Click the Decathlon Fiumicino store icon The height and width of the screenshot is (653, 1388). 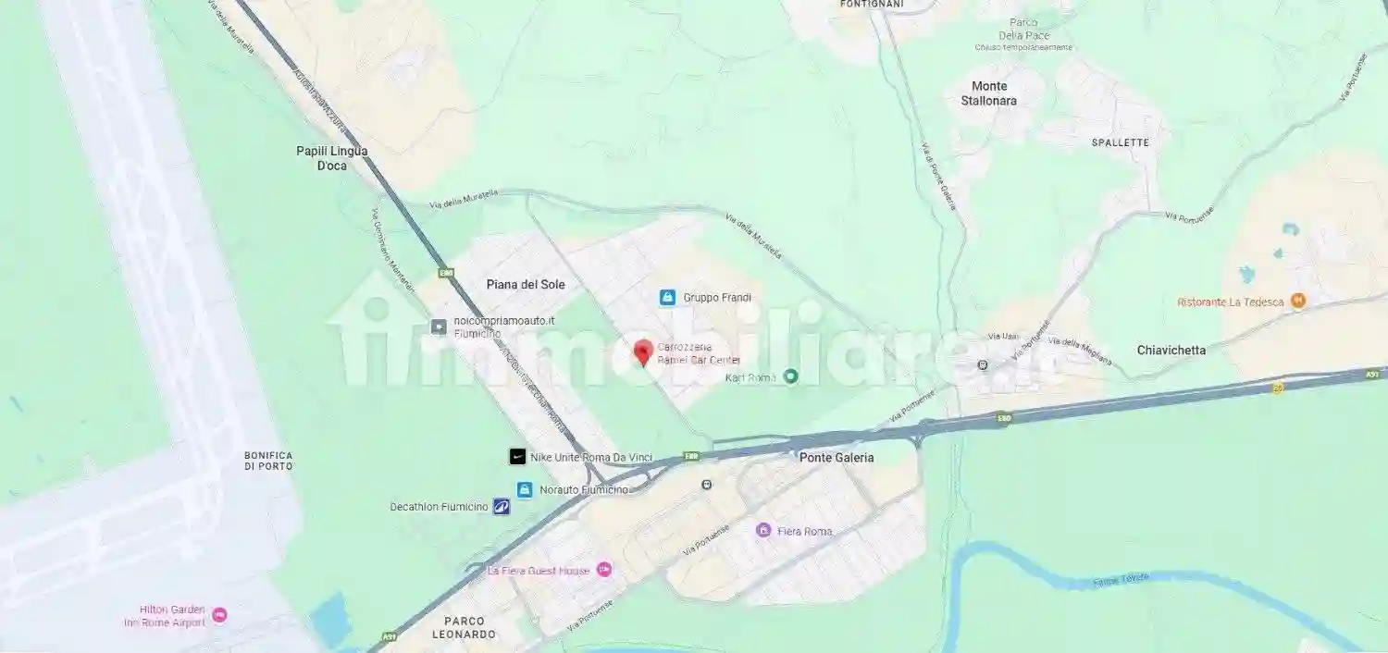(502, 507)
